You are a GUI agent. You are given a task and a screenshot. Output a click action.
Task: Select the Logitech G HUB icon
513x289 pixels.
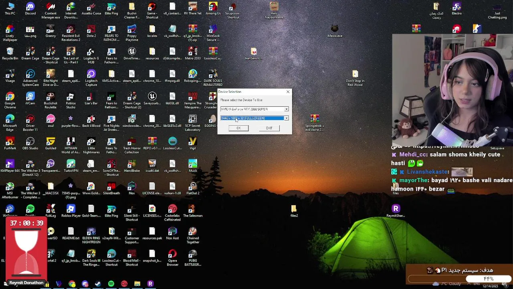[x=91, y=55]
